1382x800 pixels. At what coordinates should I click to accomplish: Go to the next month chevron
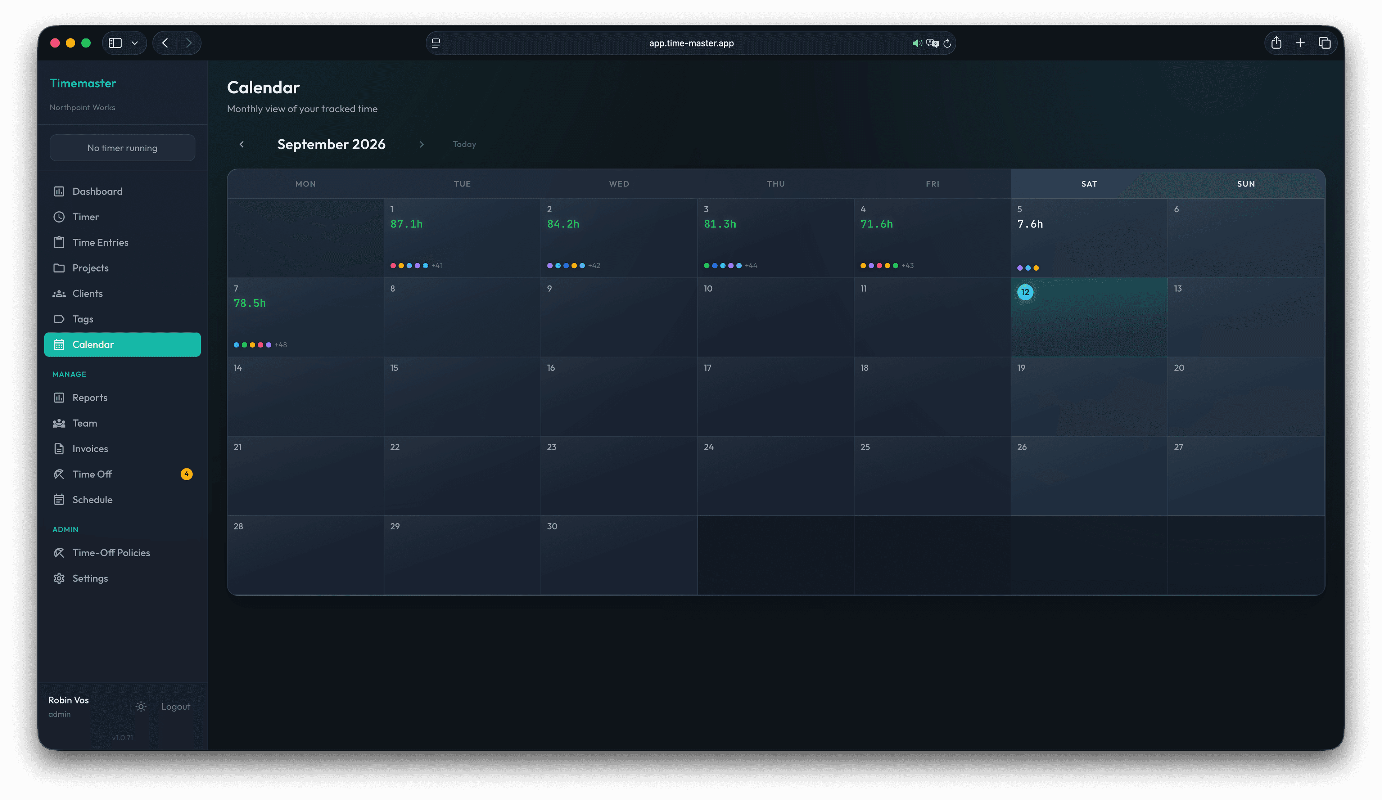click(x=422, y=144)
